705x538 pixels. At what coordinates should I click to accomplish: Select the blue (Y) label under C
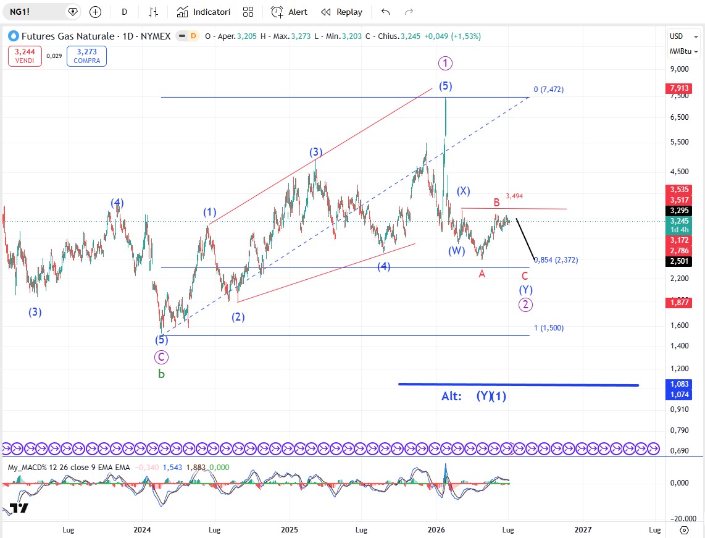point(525,290)
